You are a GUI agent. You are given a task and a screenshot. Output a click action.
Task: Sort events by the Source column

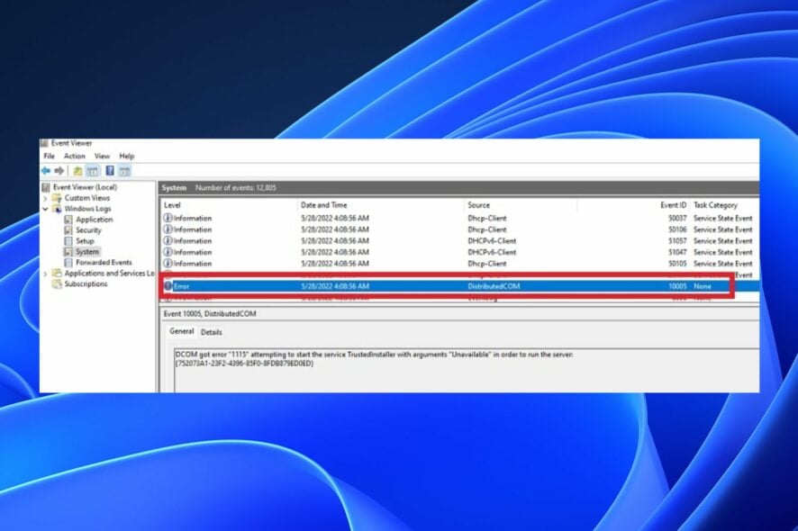click(478, 205)
